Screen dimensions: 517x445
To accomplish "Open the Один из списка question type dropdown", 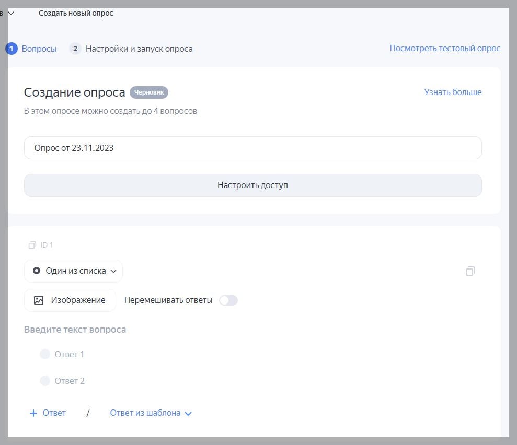I will (74, 271).
